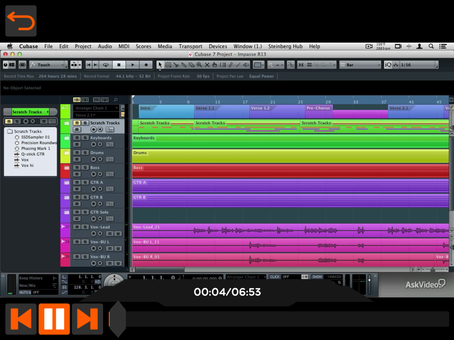Screen dimensions: 454x340
Task: Click the video progress slider handle
Action: pyautogui.click(x=118, y=319)
